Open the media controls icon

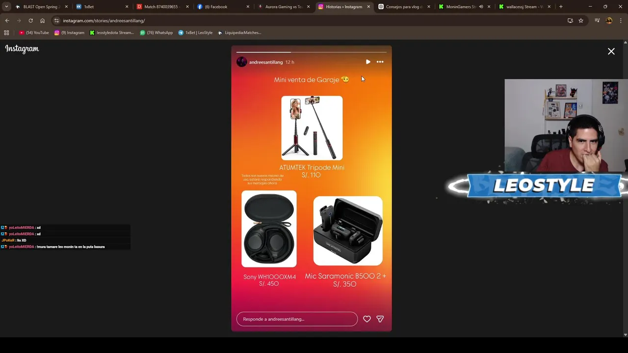(597, 21)
